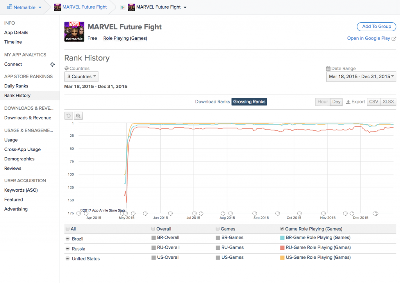Click the first MARVEL Future Fight breadcrumb link
Viewport: 400px width, 283px height.
85,7
